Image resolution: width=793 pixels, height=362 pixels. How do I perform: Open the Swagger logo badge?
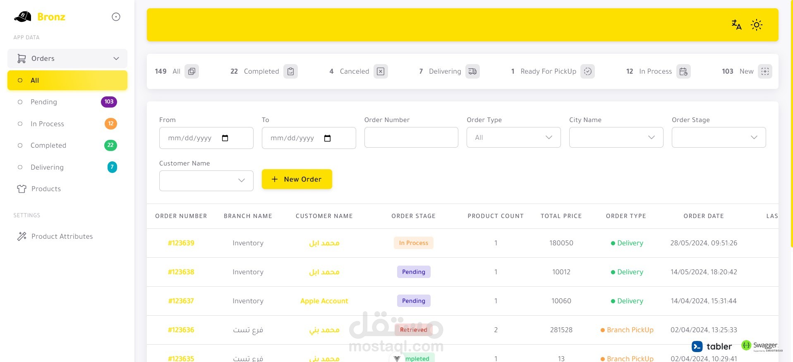click(762, 346)
